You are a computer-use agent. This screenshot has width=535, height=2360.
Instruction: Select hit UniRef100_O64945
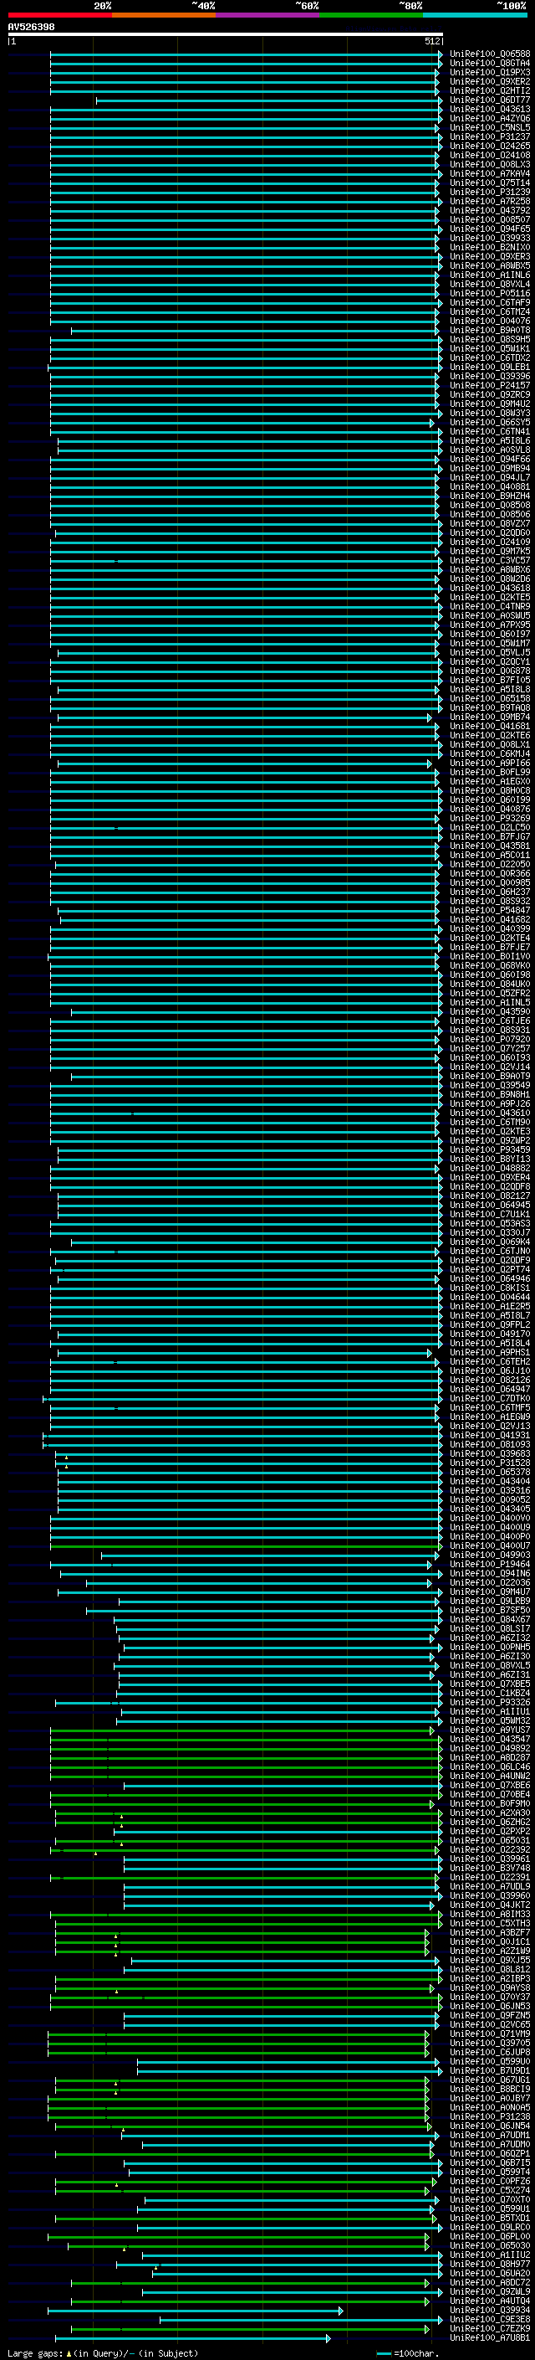coord(489,1205)
